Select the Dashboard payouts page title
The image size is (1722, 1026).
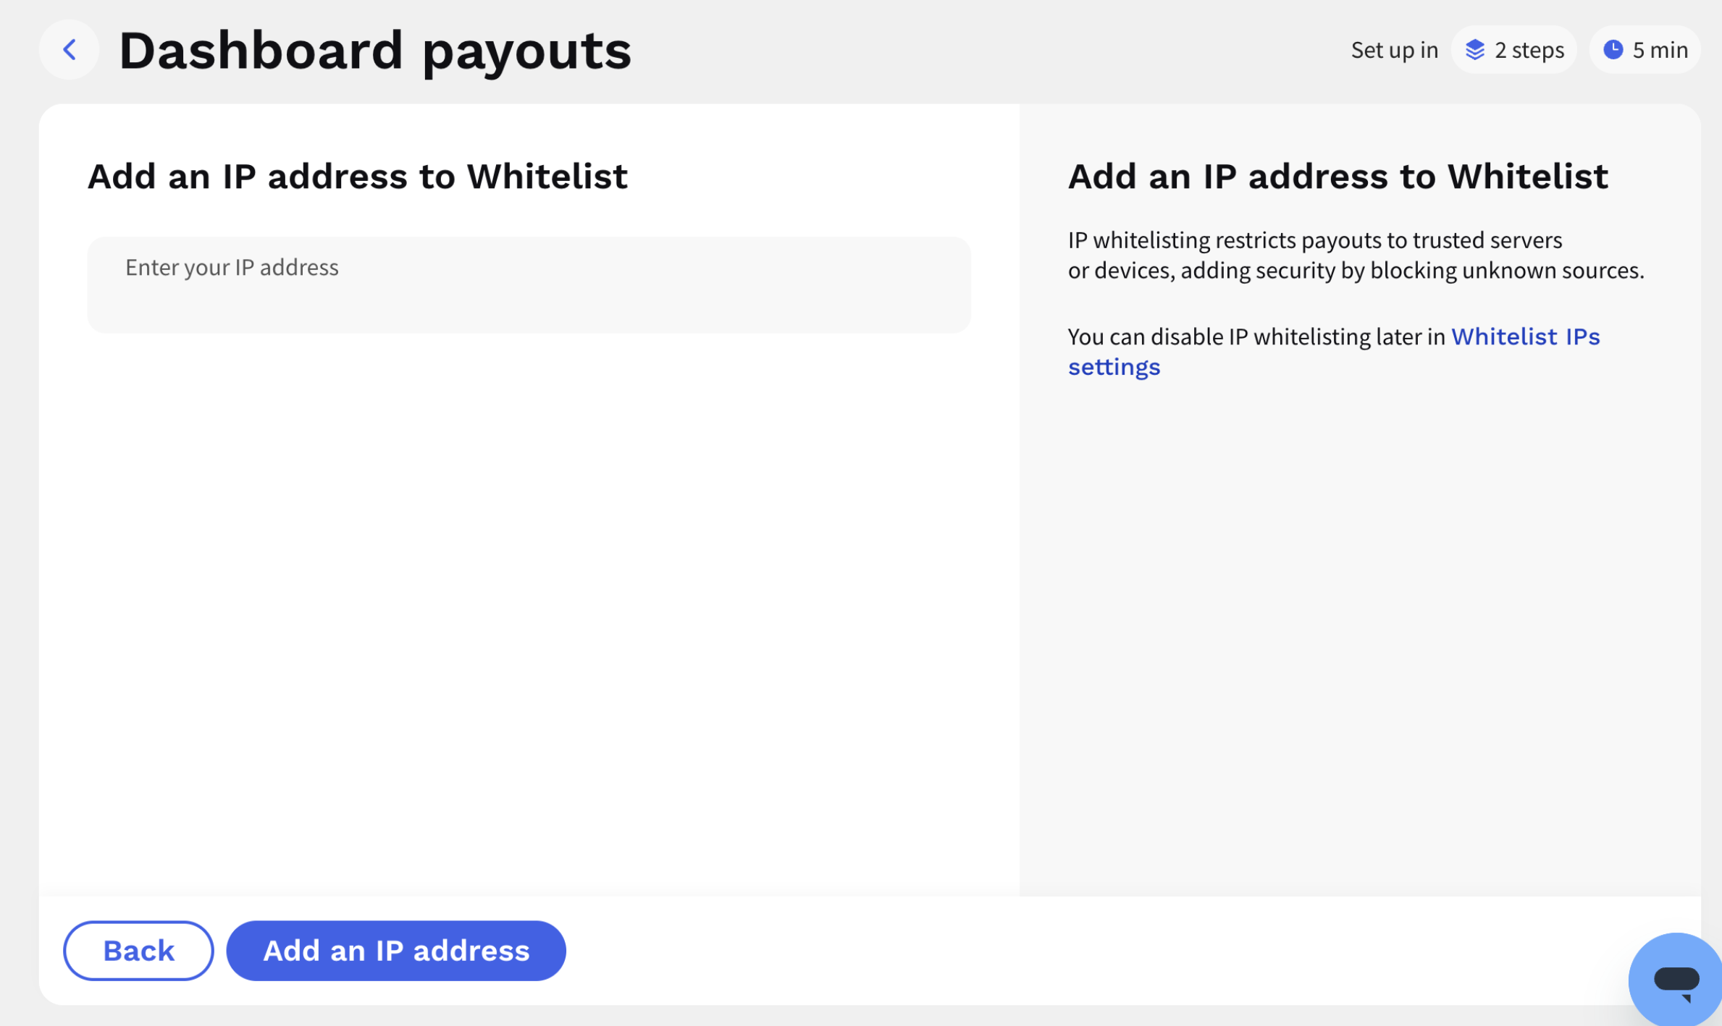[x=375, y=51]
